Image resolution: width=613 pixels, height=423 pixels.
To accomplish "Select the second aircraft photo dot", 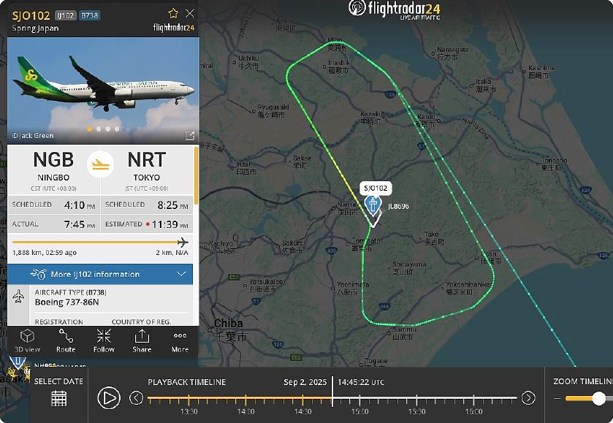I will point(99,129).
